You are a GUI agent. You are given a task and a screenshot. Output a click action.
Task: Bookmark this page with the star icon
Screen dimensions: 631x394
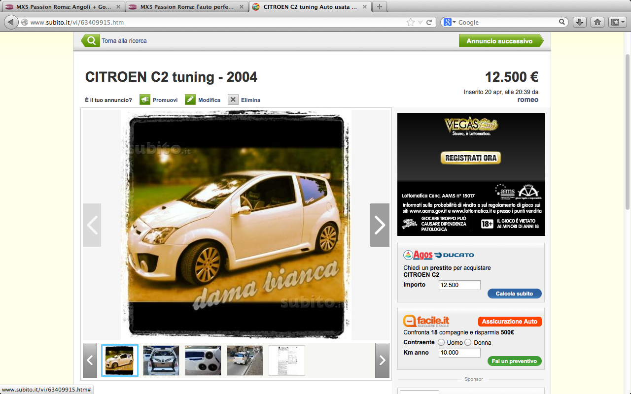point(410,22)
